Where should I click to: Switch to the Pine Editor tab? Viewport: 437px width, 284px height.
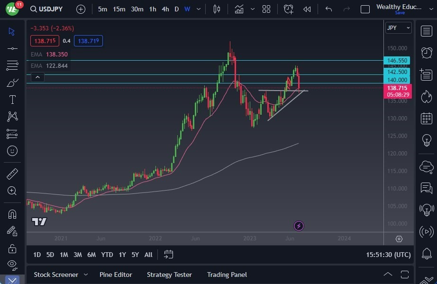click(116, 274)
